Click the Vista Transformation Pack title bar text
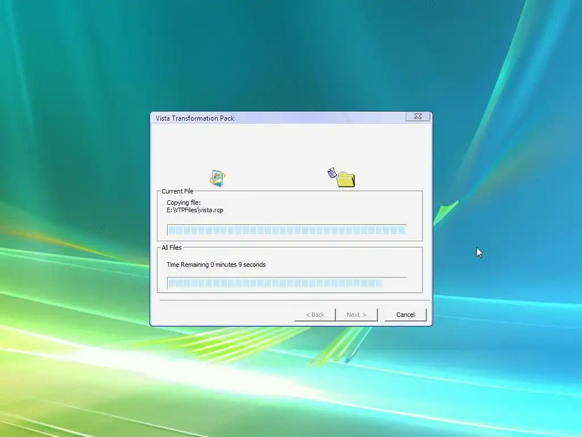582x437 pixels. (195, 118)
